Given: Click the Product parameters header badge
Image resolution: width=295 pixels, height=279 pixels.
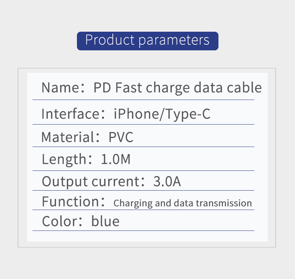Looking at the screenshot, I should tap(147, 41).
